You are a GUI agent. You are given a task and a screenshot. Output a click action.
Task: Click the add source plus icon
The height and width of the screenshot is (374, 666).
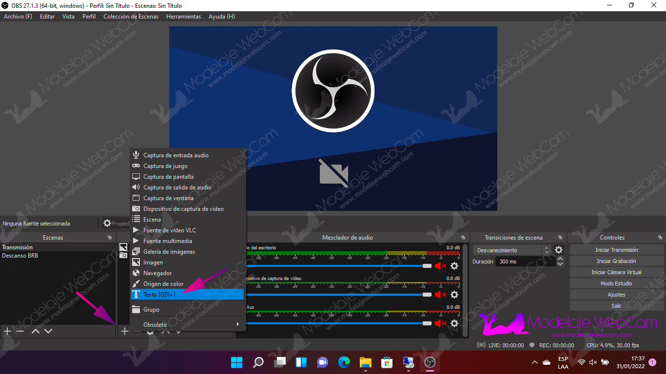[125, 331]
